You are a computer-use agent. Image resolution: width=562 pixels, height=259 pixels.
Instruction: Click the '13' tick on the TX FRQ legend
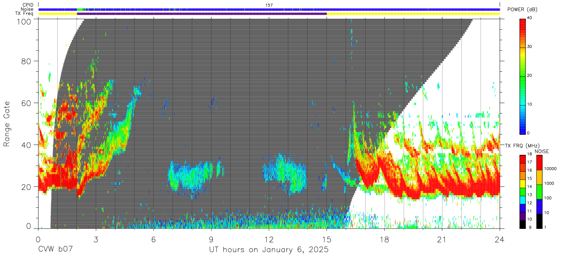[530, 195]
